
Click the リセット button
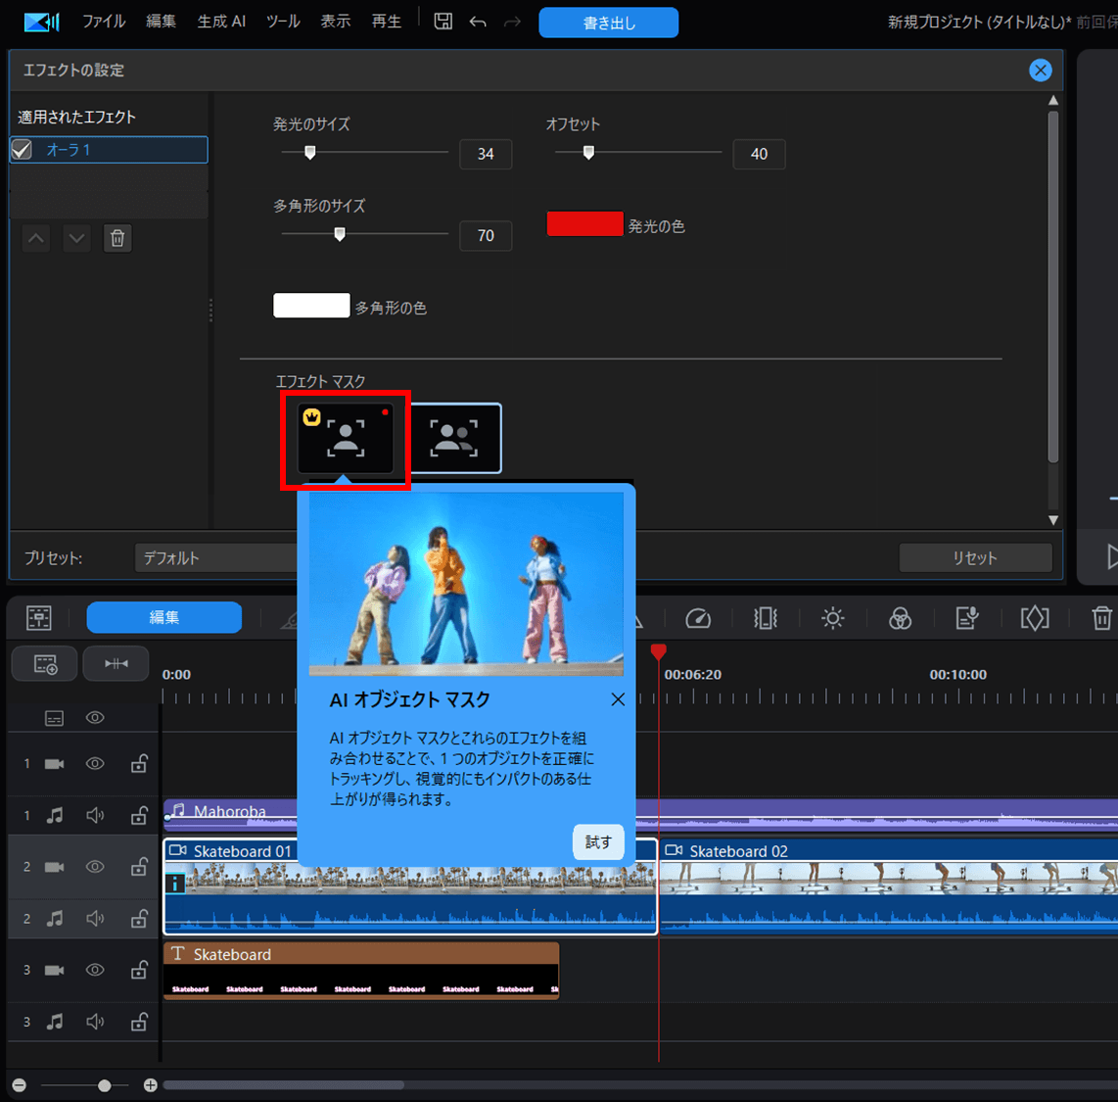pyautogui.click(x=974, y=558)
